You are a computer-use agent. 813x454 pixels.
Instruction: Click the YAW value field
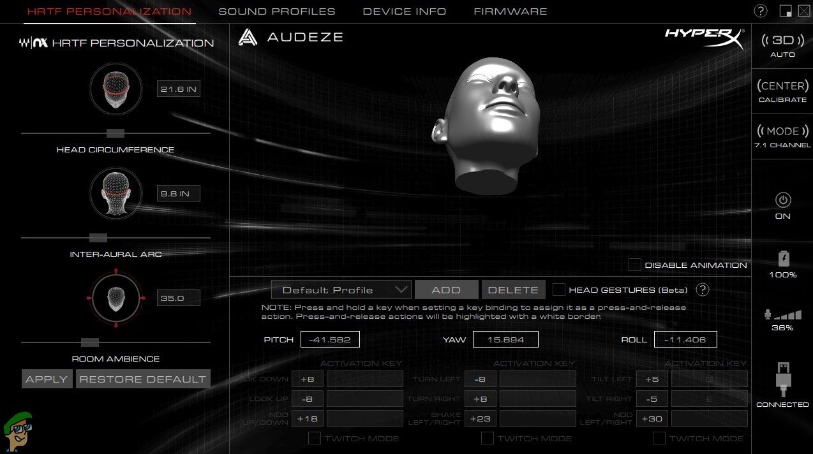[505, 339]
